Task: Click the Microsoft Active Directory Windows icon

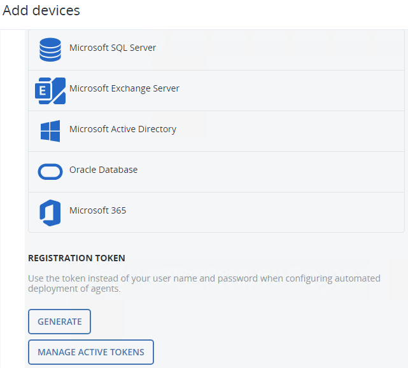Action: point(50,131)
